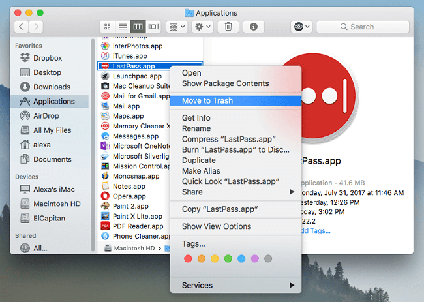Choose Tags... in the context menu
This screenshot has height=302, width=424.
click(x=235, y=243)
